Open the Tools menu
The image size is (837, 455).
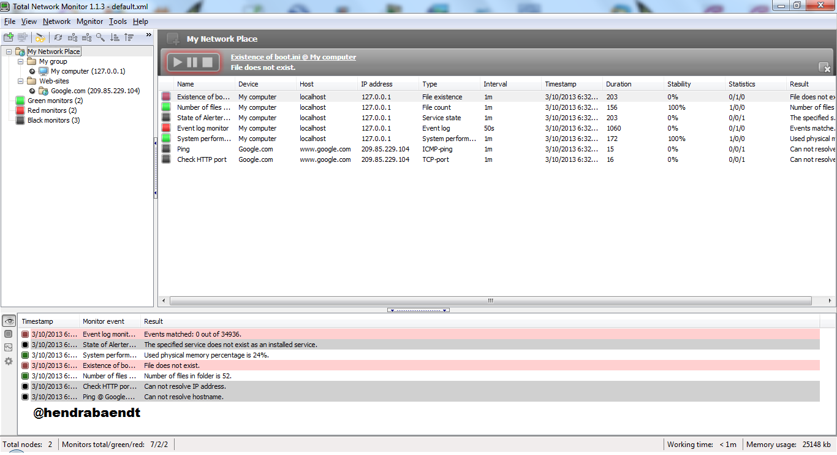118,21
